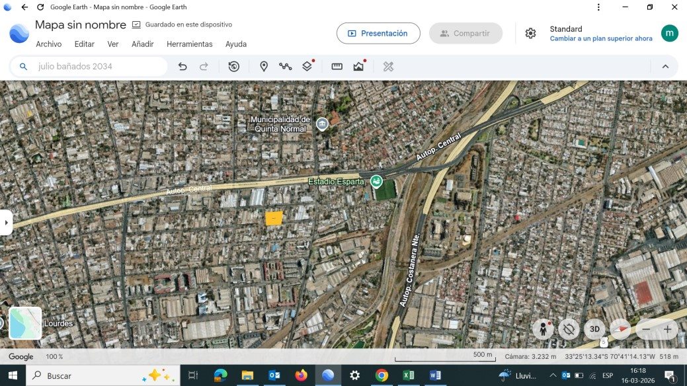
Task: Open the Ayuda menu
Action: point(235,44)
